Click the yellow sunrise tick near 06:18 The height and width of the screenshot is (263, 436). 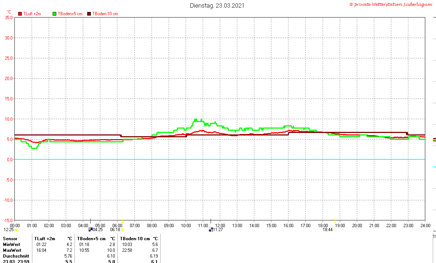(x=122, y=221)
